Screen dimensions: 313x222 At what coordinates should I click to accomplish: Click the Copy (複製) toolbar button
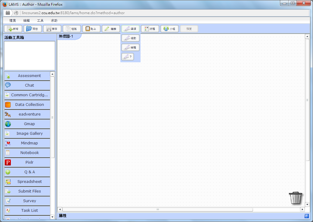coord(72,29)
